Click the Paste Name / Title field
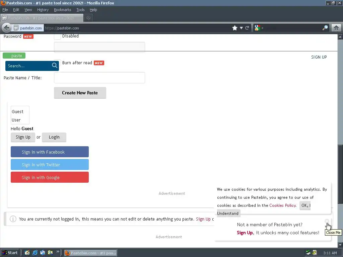343x257 pixels. pos(99,78)
